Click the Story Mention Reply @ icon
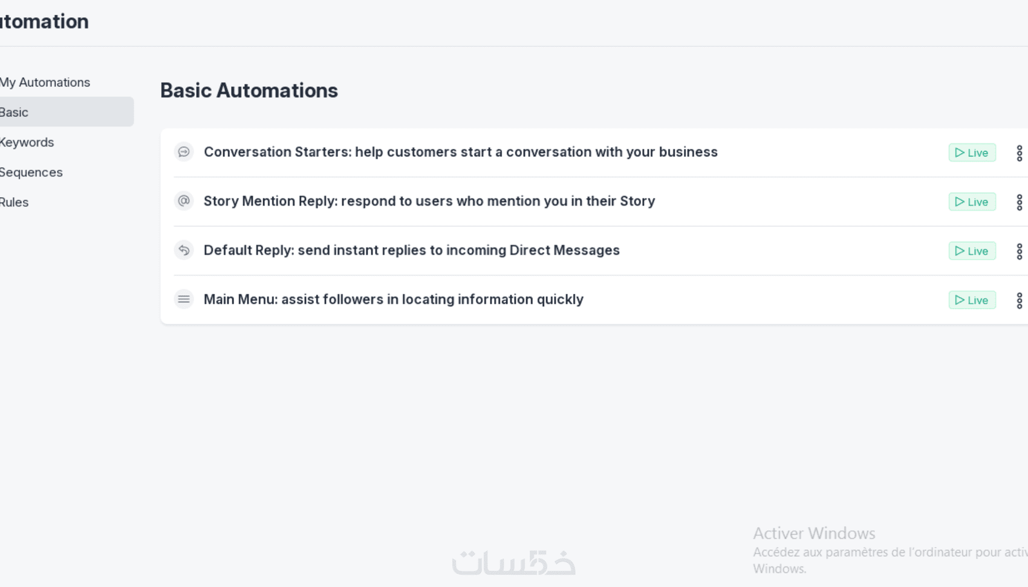 pos(184,201)
